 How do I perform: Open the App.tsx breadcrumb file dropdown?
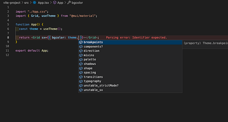pos(43,3)
